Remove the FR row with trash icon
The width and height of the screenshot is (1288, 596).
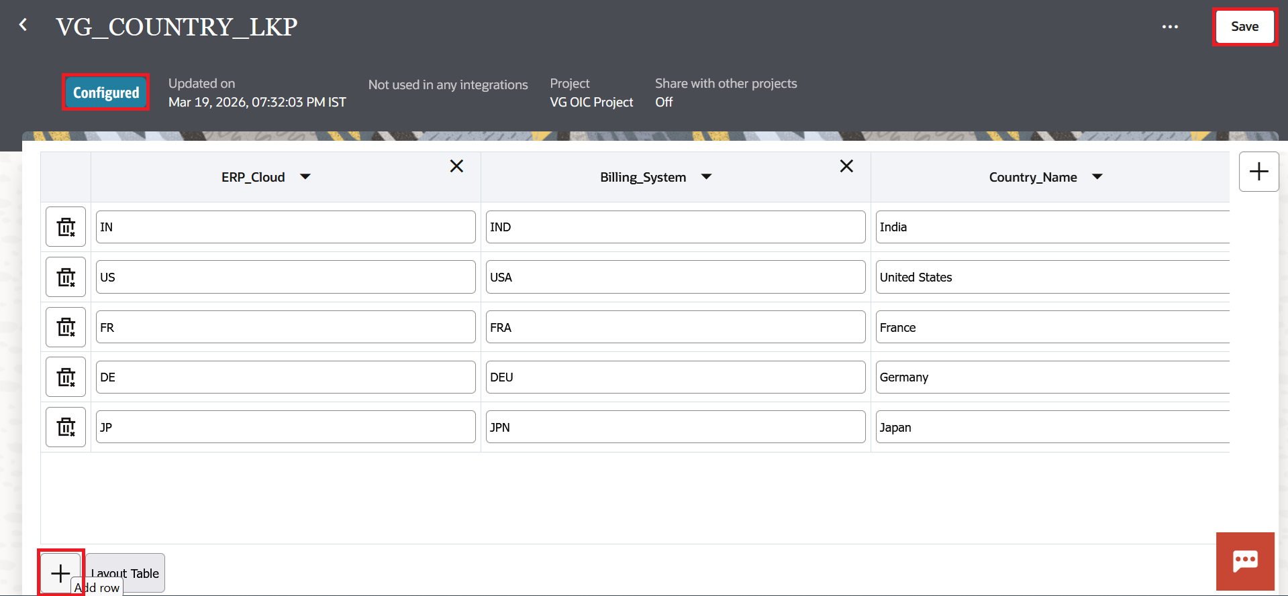pos(66,327)
